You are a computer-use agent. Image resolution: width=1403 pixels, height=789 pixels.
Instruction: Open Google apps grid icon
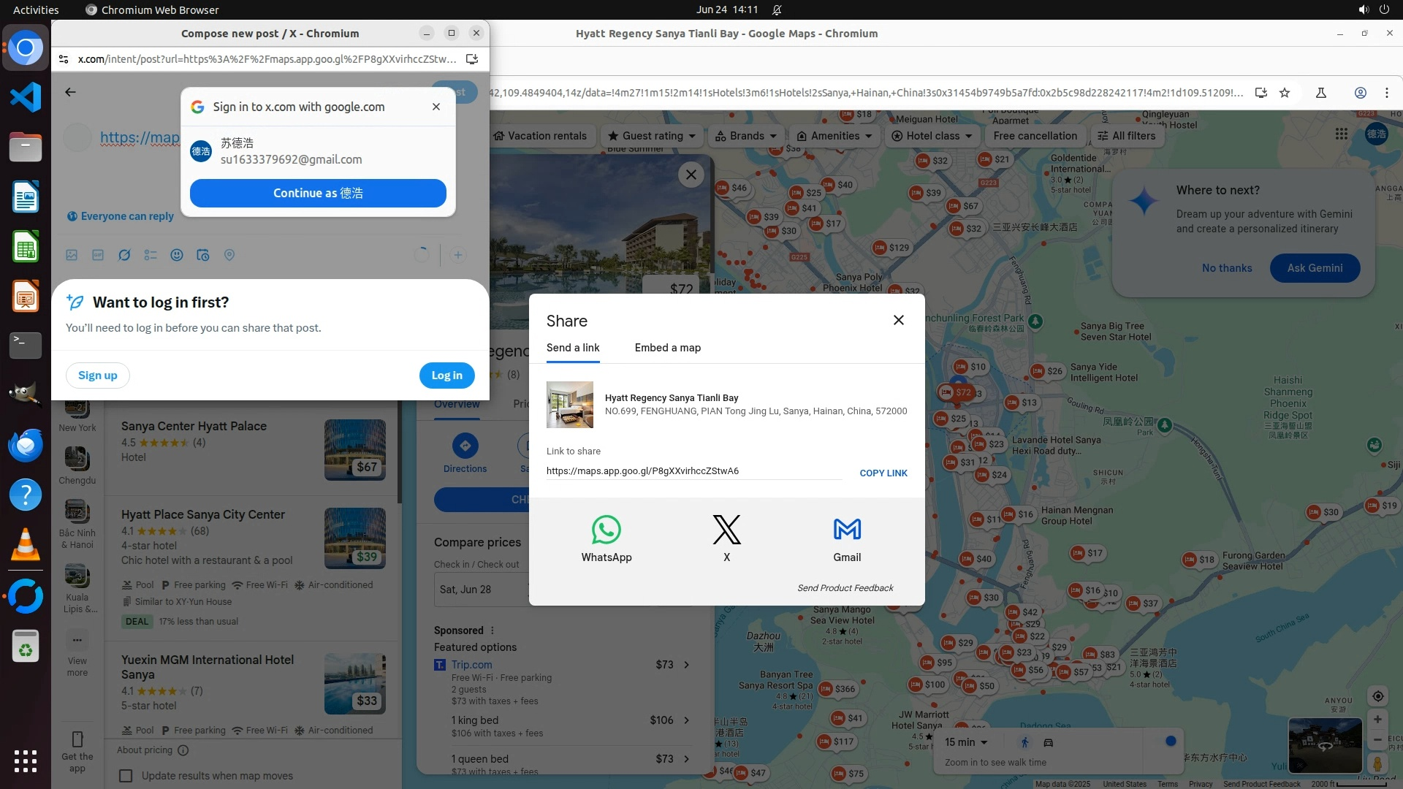click(1341, 134)
